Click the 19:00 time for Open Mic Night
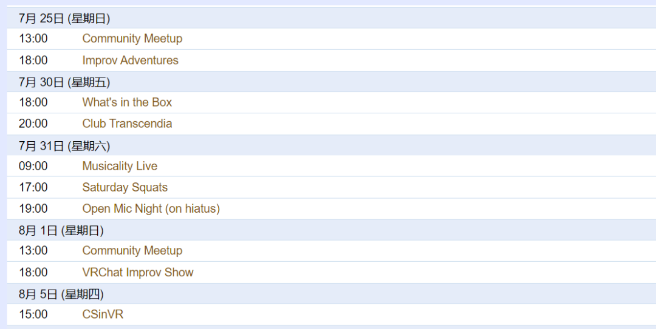Screen dimensions: 656x329 [x=33, y=209]
